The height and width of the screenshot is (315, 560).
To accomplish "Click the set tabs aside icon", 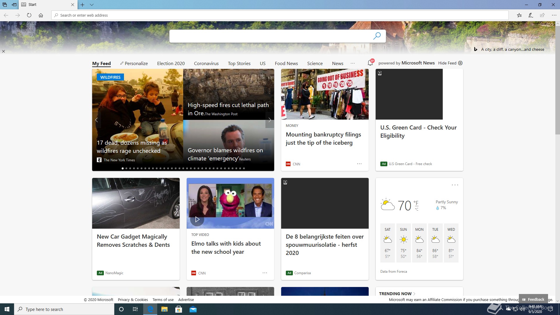I will (14, 5).
